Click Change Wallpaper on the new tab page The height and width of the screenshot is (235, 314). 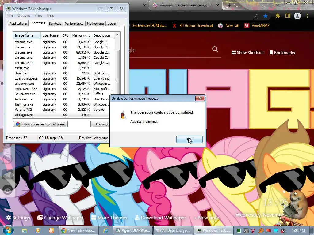pos(61,218)
